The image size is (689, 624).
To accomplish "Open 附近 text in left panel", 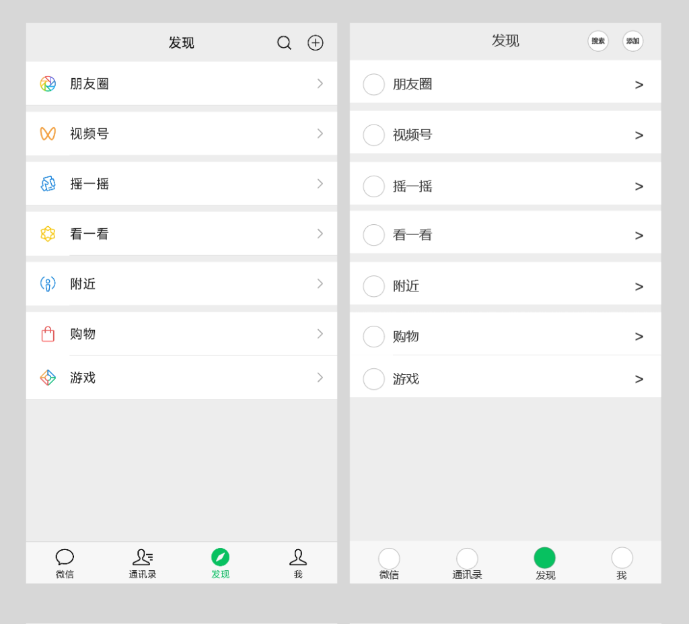I will (x=83, y=284).
